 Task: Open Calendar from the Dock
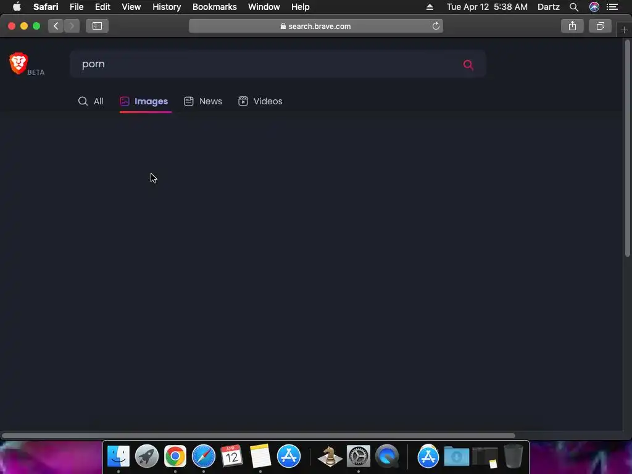(x=232, y=456)
